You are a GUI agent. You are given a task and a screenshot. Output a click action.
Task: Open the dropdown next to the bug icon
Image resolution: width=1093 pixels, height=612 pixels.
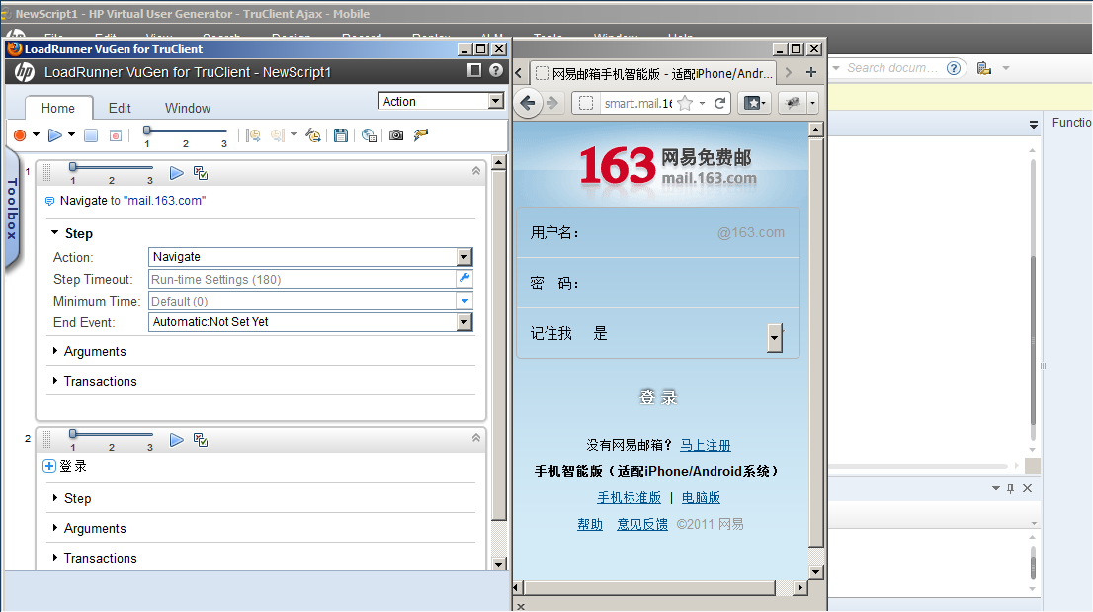[x=812, y=103]
